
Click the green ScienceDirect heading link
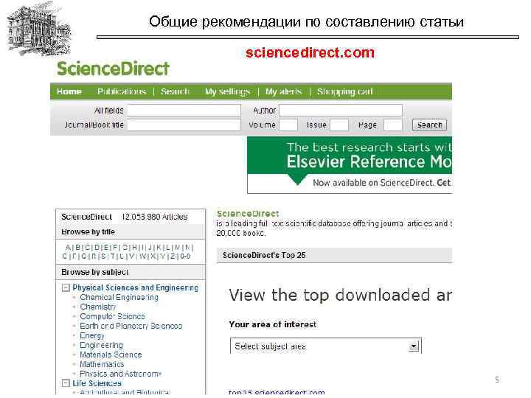coord(248,214)
